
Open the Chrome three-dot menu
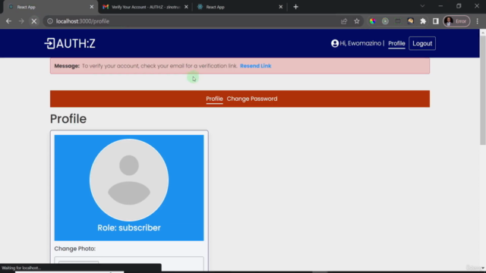pyautogui.click(x=478, y=21)
